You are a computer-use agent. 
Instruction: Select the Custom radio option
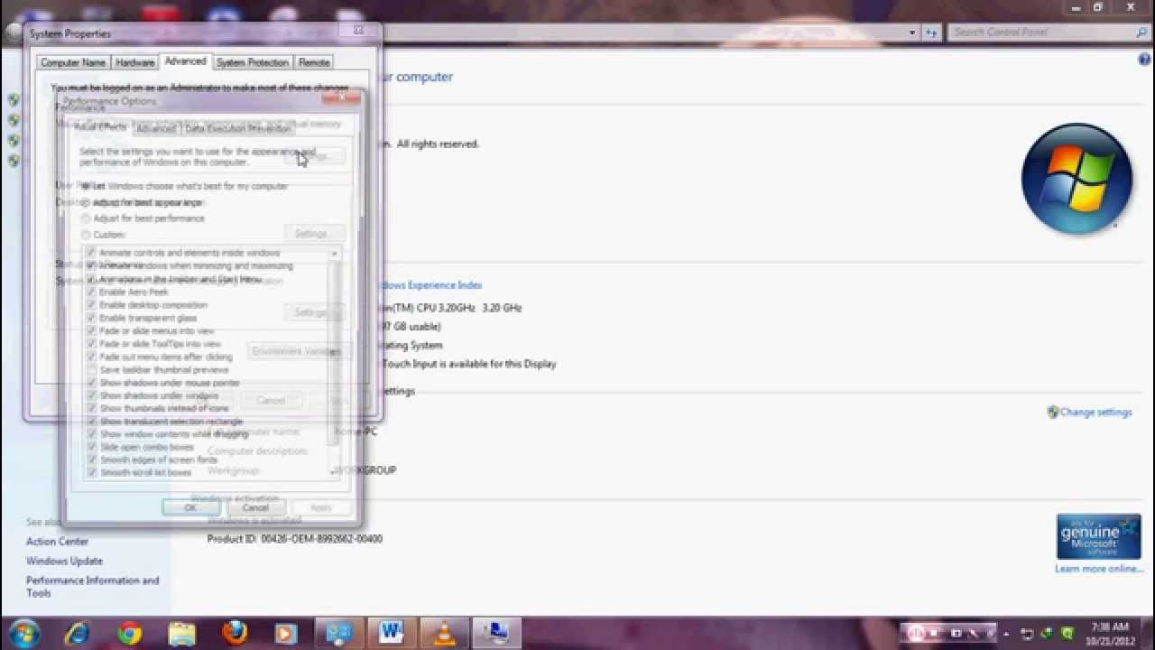click(86, 235)
